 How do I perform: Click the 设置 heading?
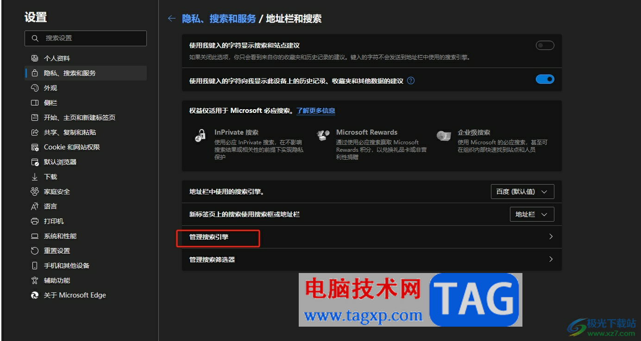[x=36, y=17]
